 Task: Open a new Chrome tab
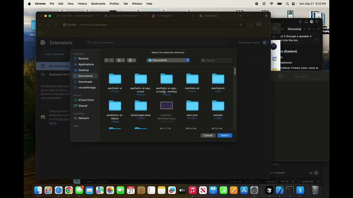[248, 16]
